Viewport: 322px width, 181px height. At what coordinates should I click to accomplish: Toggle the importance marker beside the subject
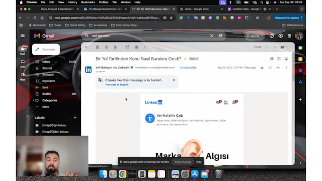[185, 59]
